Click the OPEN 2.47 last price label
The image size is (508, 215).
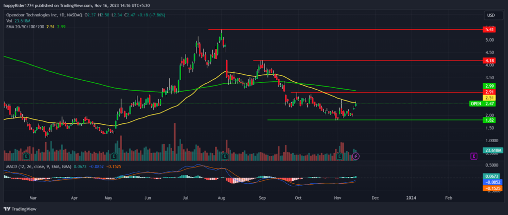click(x=482, y=104)
